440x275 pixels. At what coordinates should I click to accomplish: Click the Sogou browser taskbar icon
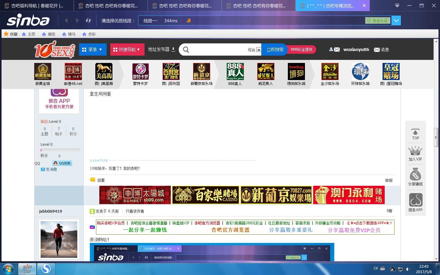click(x=46, y=269)
